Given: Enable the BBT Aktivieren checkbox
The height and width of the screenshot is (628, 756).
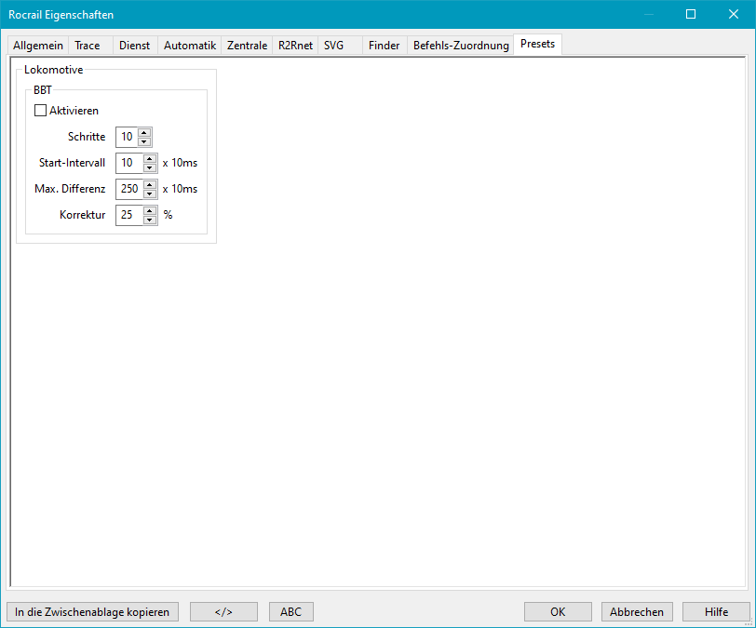Looking at the screenshot, I should tap(40, 111).
